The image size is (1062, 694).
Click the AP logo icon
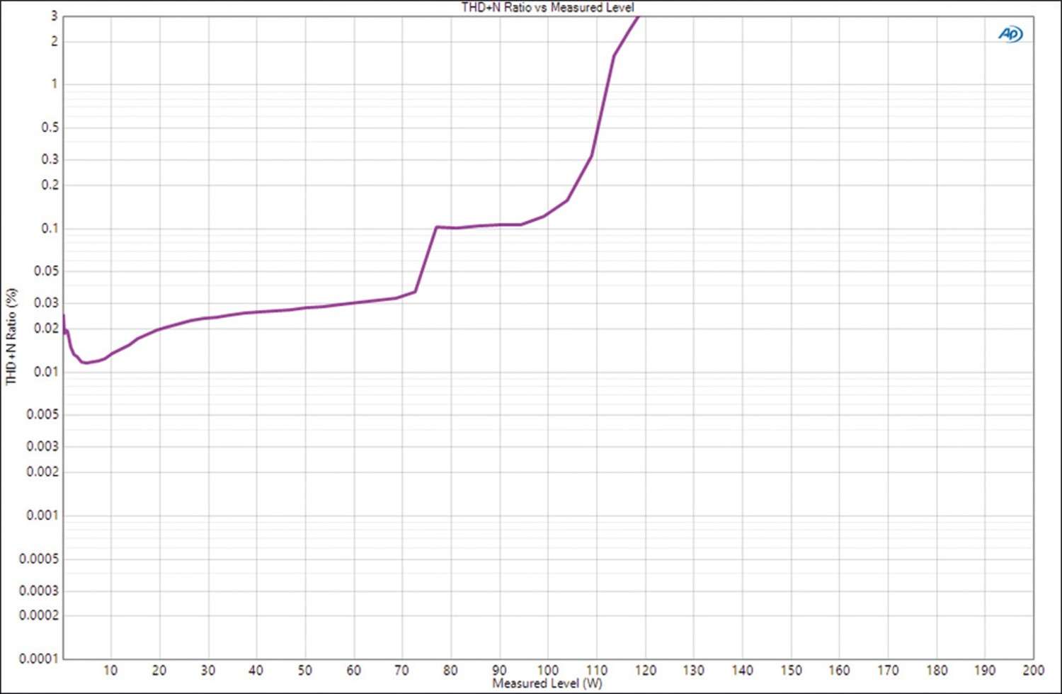pos(1010,33)
